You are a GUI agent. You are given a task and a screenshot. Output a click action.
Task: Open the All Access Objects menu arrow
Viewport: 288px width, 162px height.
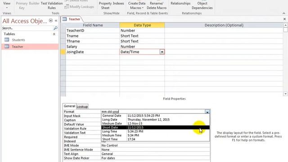pyautogui.click(x=51, y=21)
